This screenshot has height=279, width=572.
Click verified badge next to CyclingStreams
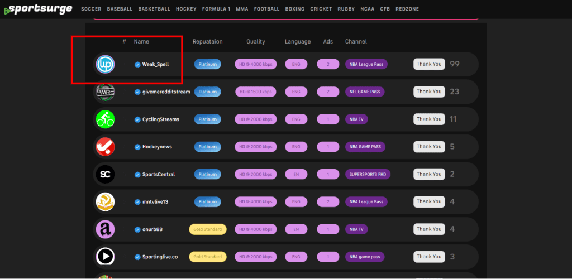click(137, 119)
